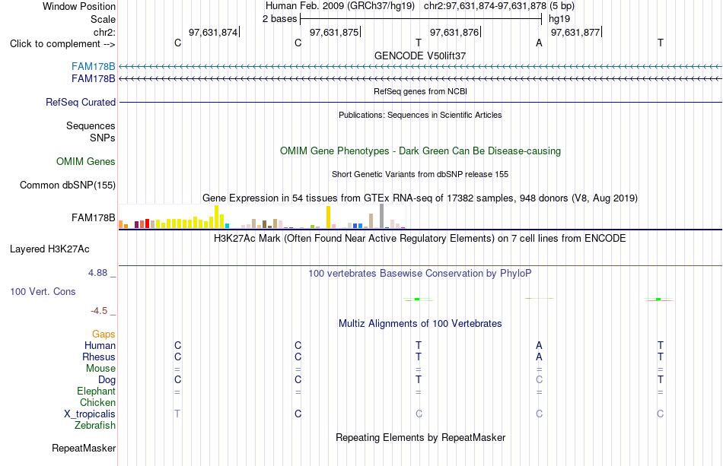
Task: Click position number 97,631,875
Action: [334, 32]
